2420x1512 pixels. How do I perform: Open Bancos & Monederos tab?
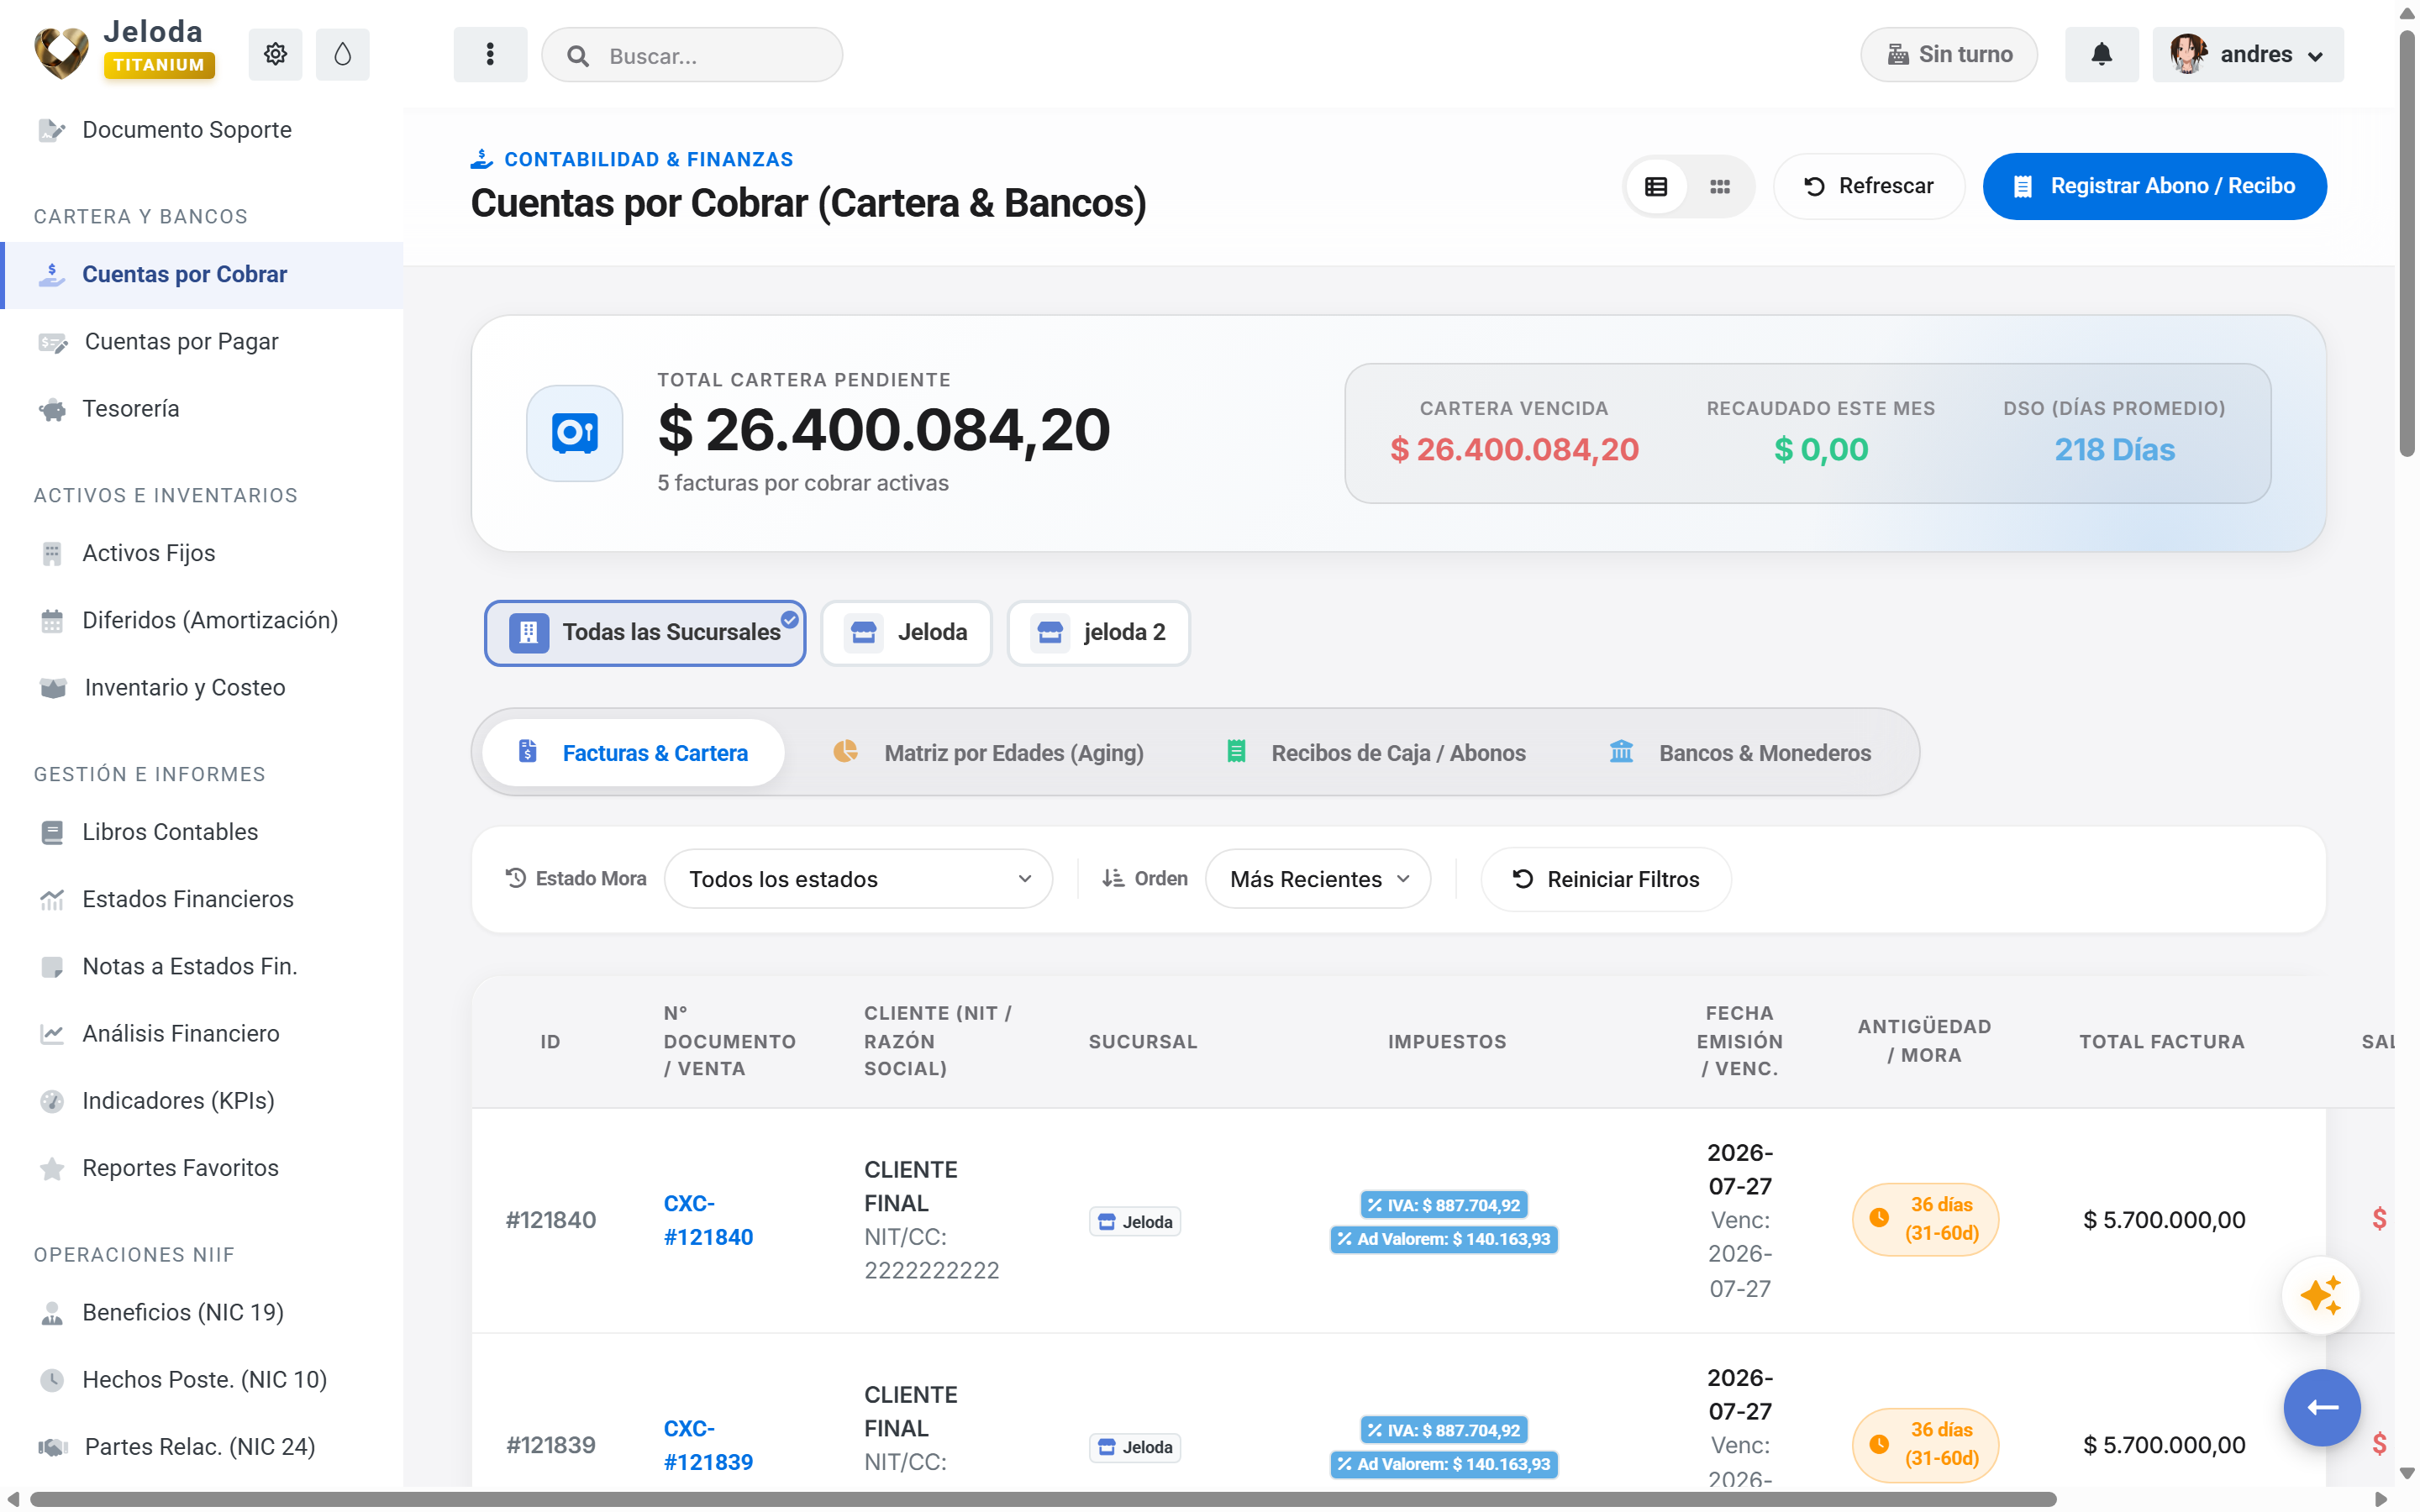pyautogui.click(x=1739, y=753)
